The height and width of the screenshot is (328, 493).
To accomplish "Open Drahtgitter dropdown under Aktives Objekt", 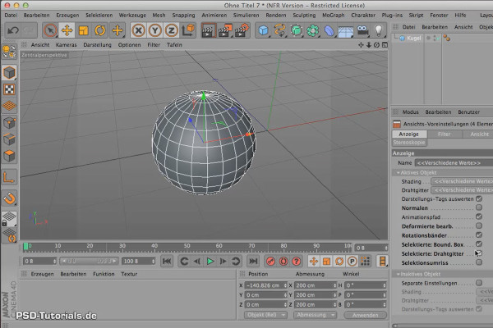I will coord(462,190).
